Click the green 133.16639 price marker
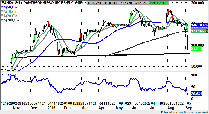Viewport: 209px width, 114px height. [x=199, y=31]
